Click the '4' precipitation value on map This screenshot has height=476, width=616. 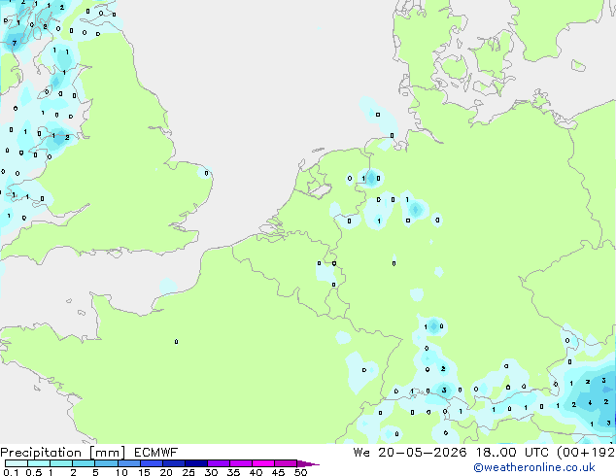[x=590, y=403]
